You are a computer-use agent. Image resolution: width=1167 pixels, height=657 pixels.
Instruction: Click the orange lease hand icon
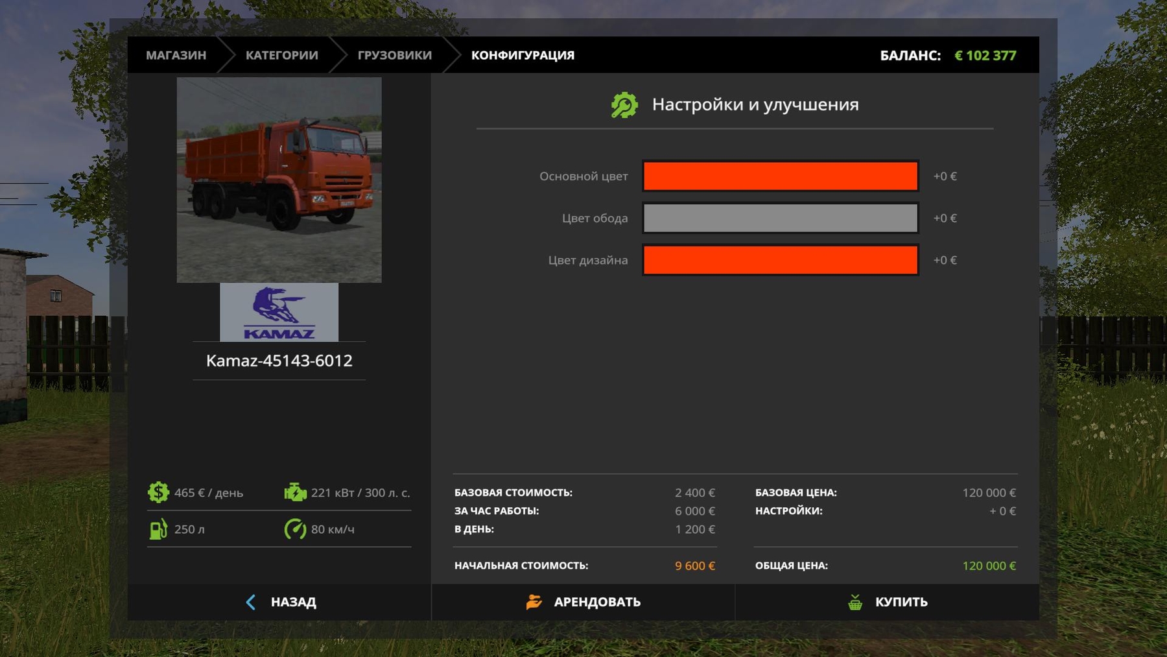click(x=534, y=602)
